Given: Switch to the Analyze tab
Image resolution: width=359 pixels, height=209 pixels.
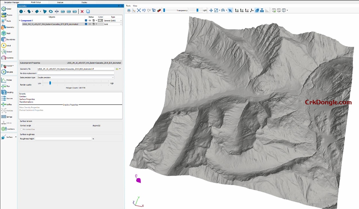Looking at the screenshot, I should [60, 2].
